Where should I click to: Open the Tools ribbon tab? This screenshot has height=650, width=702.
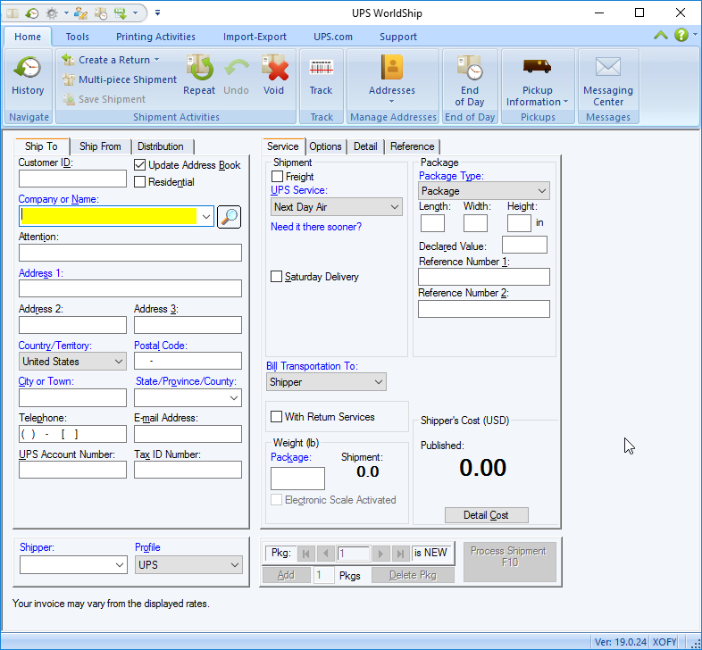pos(78,37)
